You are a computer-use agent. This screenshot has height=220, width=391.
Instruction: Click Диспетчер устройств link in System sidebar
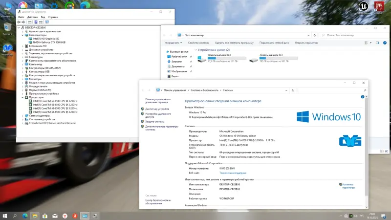tap(156, 109)
